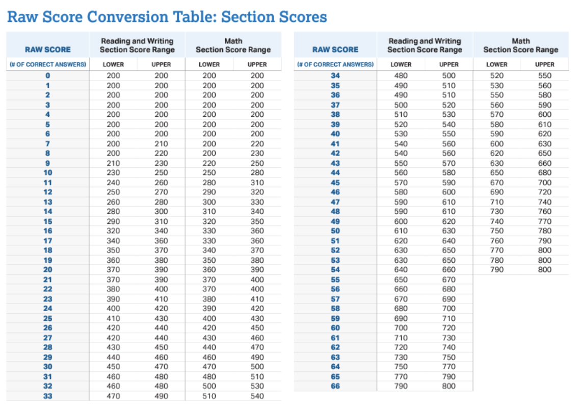Image resolution: width=582 pixels, height=406 pixels.
Task: Click the 'Raw Score Conversion Table' title
Action: tap(167, 16)
